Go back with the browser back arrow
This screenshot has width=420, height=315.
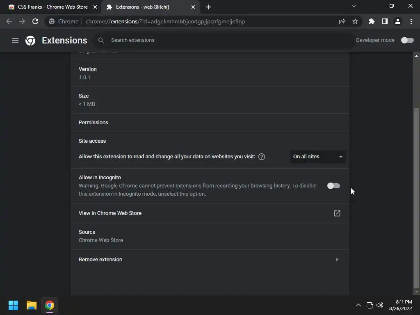coord(9,21)
